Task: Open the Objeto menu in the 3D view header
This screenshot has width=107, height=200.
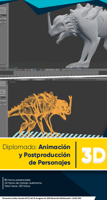Action: coord(13,70)
